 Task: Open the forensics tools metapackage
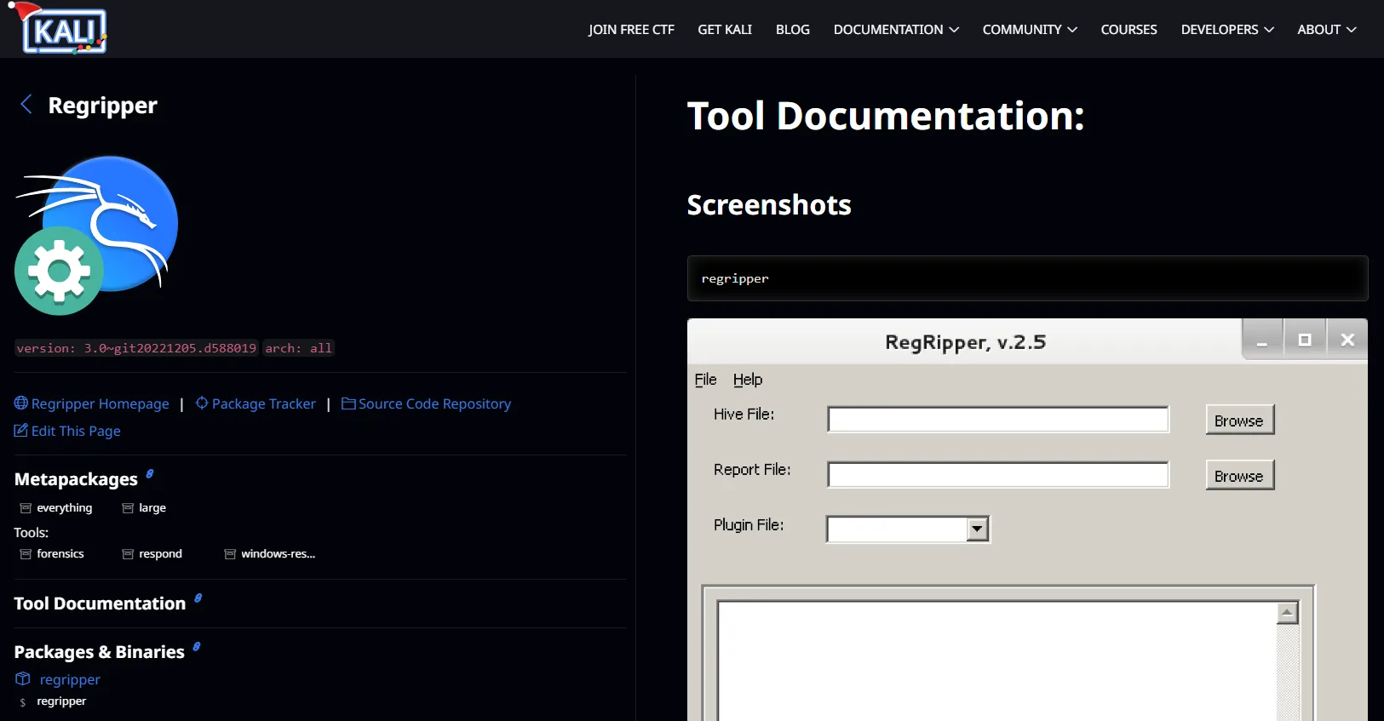coord(60,553)
